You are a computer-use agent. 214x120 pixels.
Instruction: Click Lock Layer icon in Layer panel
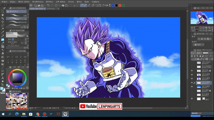click(200, 56)
